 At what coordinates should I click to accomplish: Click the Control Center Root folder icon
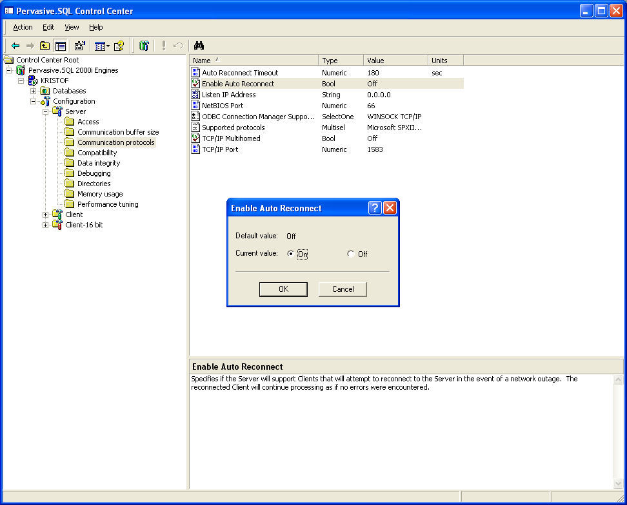coord(9,60)
